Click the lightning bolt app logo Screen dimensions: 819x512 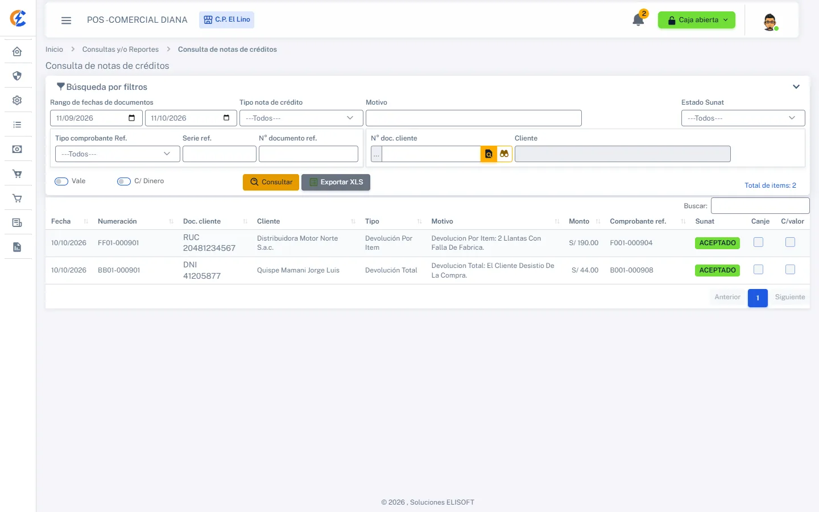(x=18, y=18)
